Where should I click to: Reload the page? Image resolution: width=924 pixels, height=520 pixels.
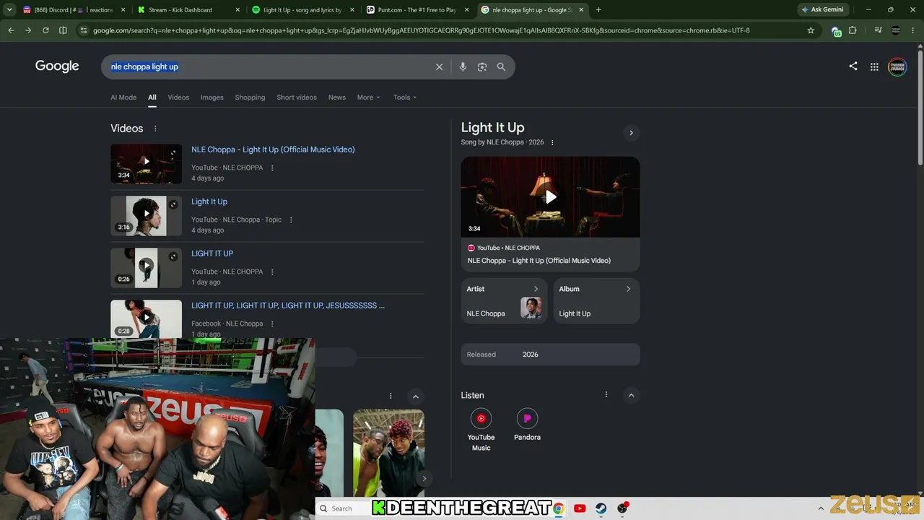point(45,30)
